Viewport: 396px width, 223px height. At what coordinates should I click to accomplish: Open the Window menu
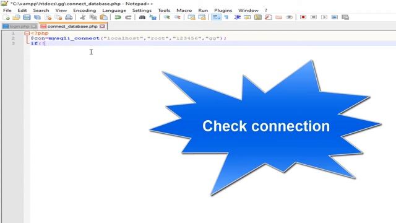[248, 11]
